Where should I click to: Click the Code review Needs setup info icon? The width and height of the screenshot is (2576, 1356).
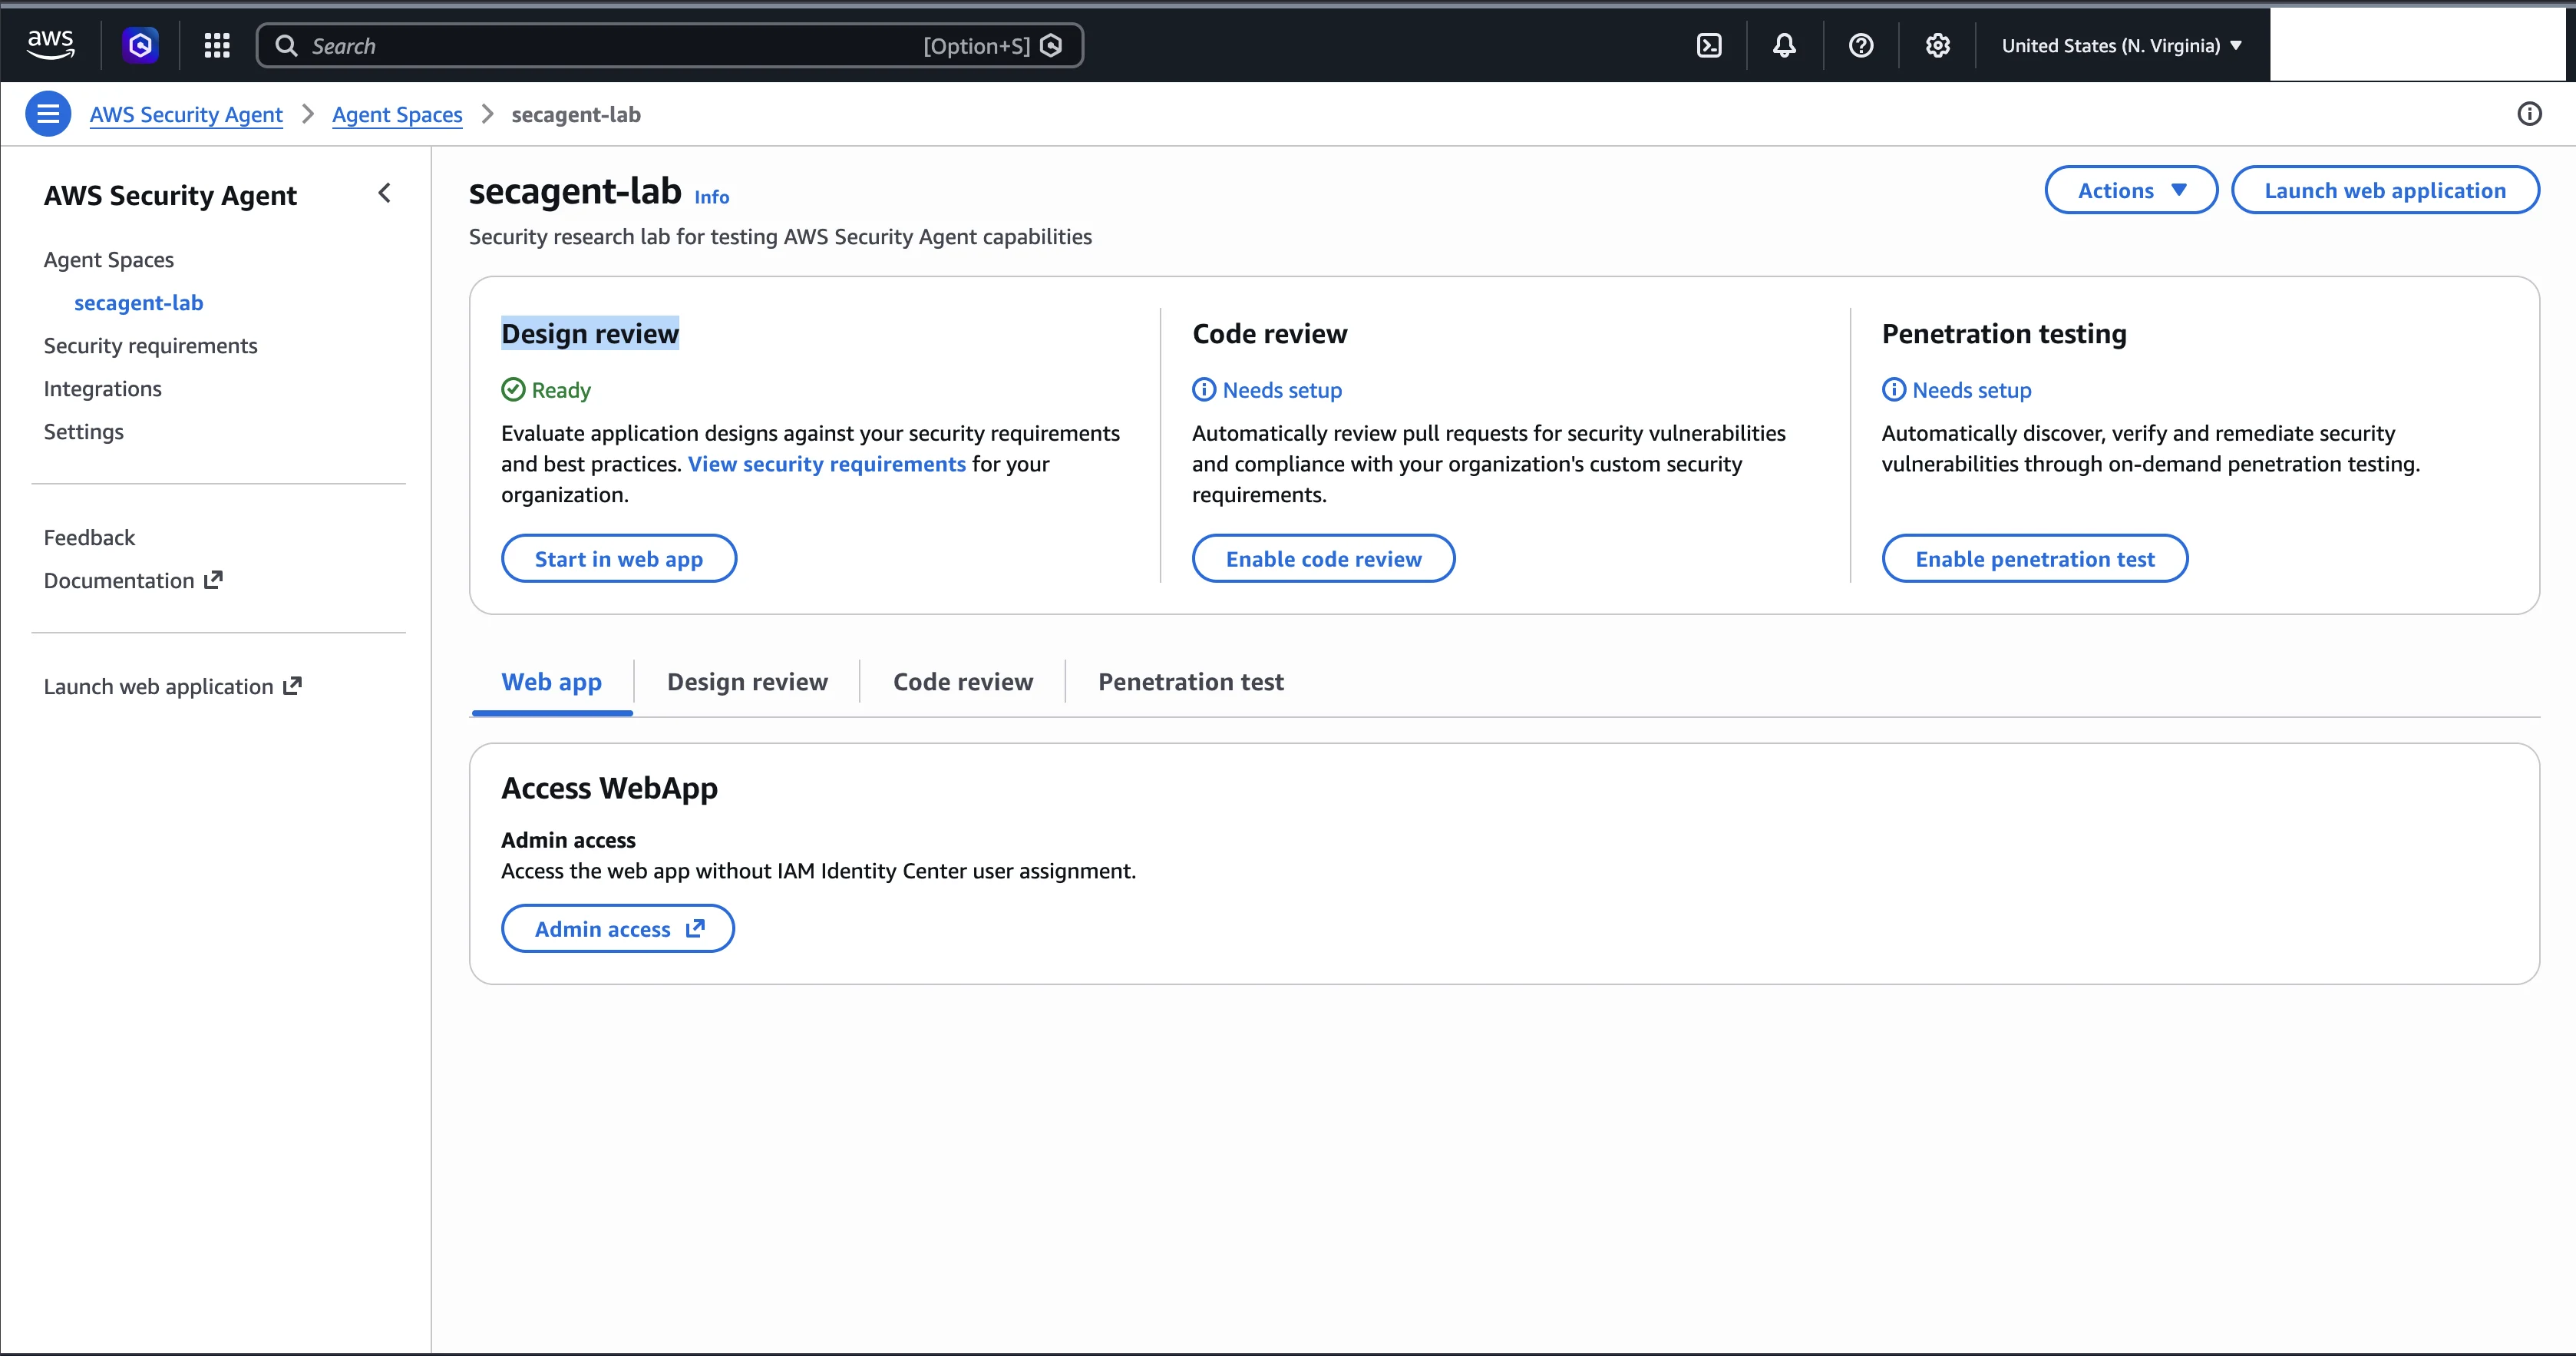click(1204, 390)
